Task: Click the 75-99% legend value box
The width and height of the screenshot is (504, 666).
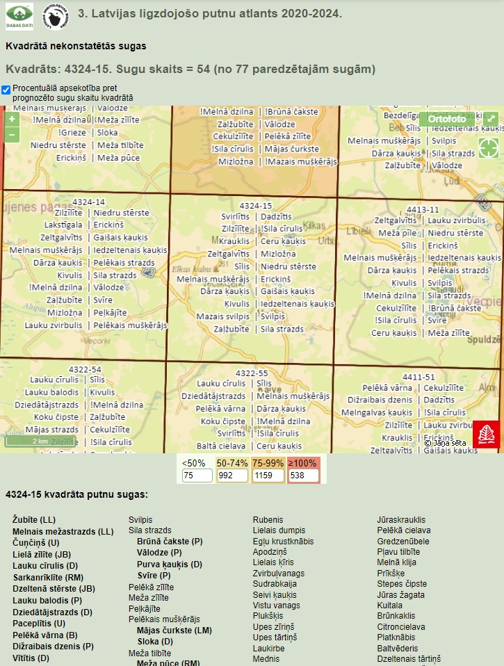Action: tap(268, 476)
